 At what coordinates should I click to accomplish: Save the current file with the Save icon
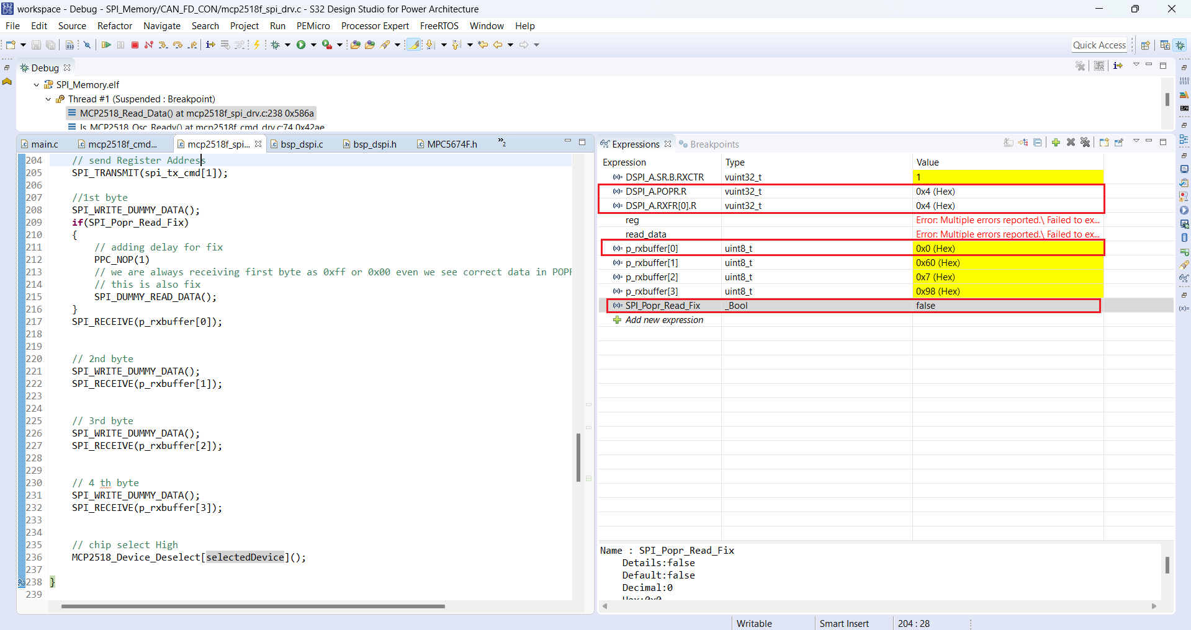click(35, 44)
